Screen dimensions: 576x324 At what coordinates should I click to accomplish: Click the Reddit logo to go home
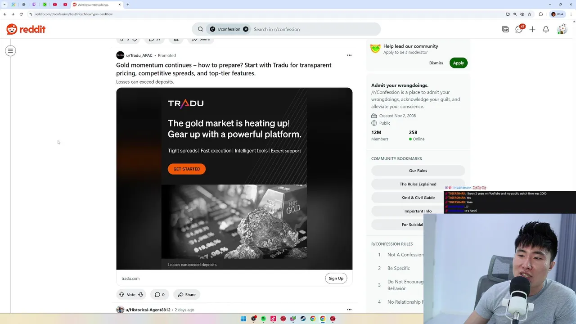[26, 29]
